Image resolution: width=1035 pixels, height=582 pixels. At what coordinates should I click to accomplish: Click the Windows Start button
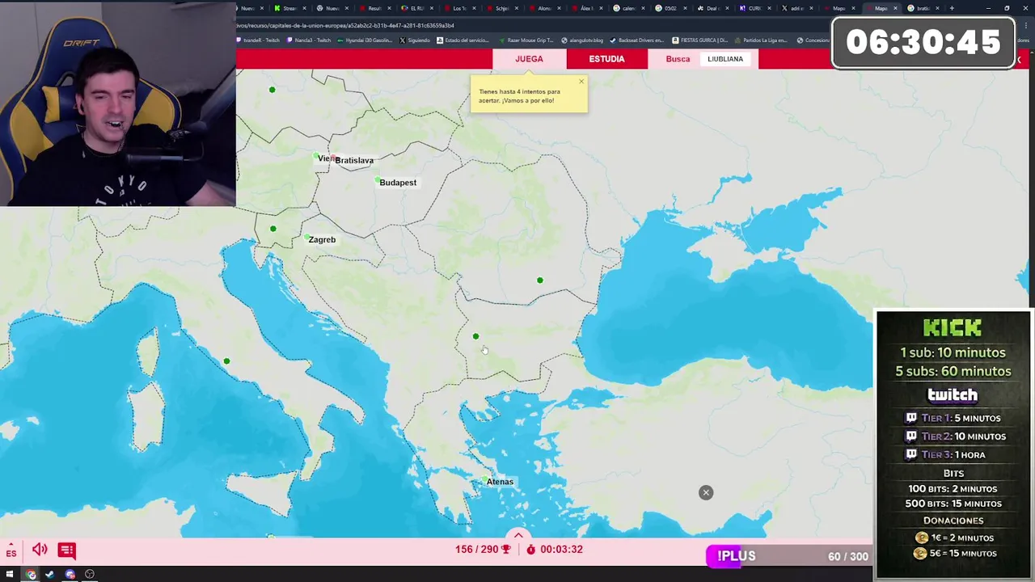point(10,575)
